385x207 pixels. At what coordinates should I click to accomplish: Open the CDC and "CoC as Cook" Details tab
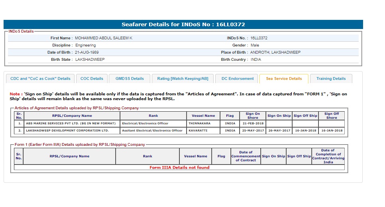pos(40,79)
